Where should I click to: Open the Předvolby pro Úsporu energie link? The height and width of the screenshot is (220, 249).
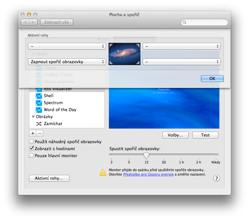(148, 174)
